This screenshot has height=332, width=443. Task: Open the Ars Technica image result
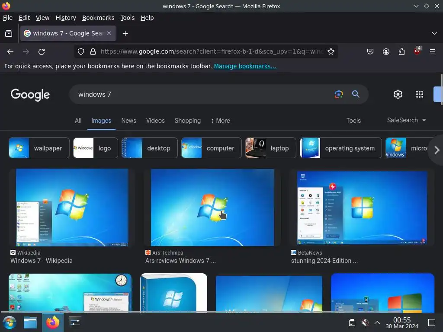click(212, 207)
